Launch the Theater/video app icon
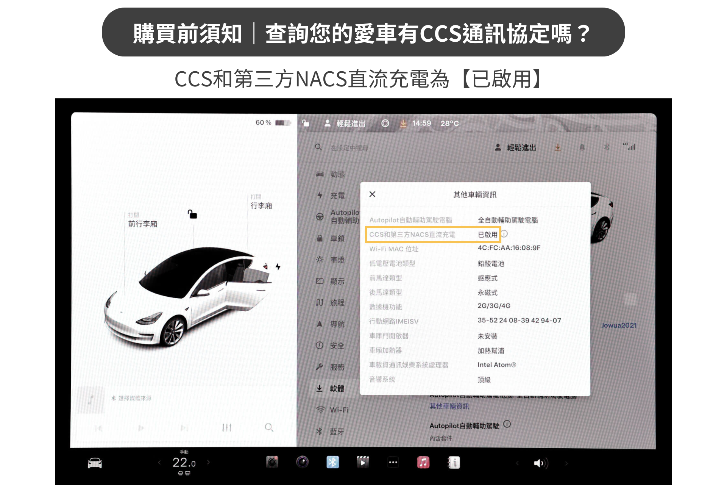The height and width of the screenshot is (485, 727). 363,462
